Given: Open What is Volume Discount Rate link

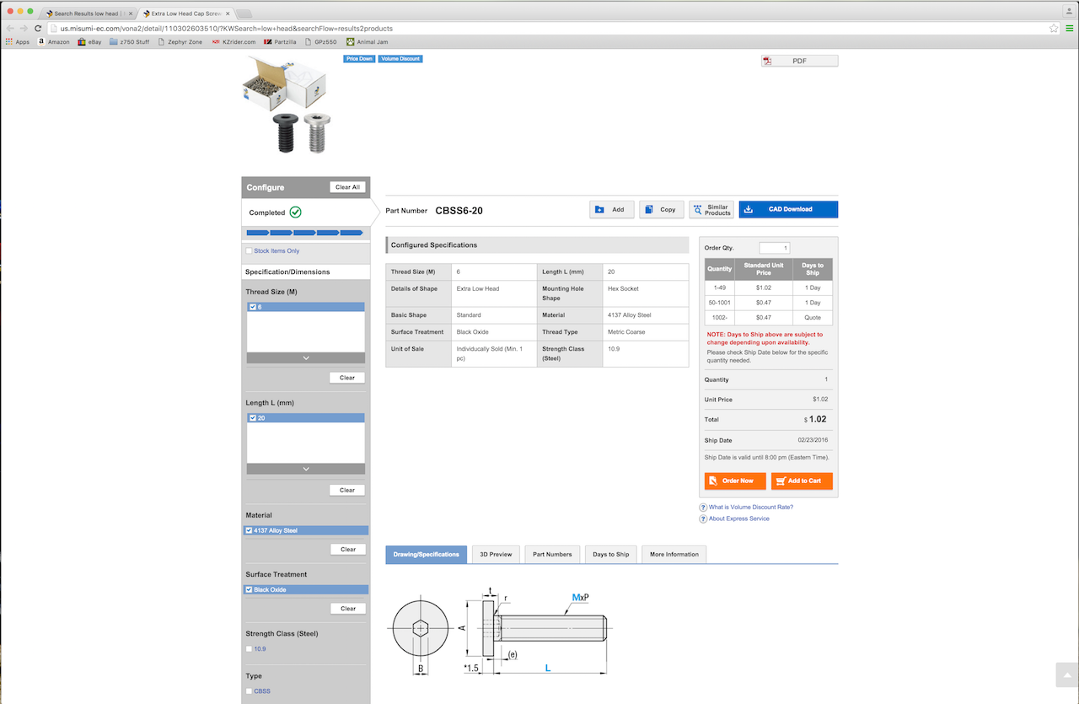Looking at the screenshot, I should tap(750, 507).
